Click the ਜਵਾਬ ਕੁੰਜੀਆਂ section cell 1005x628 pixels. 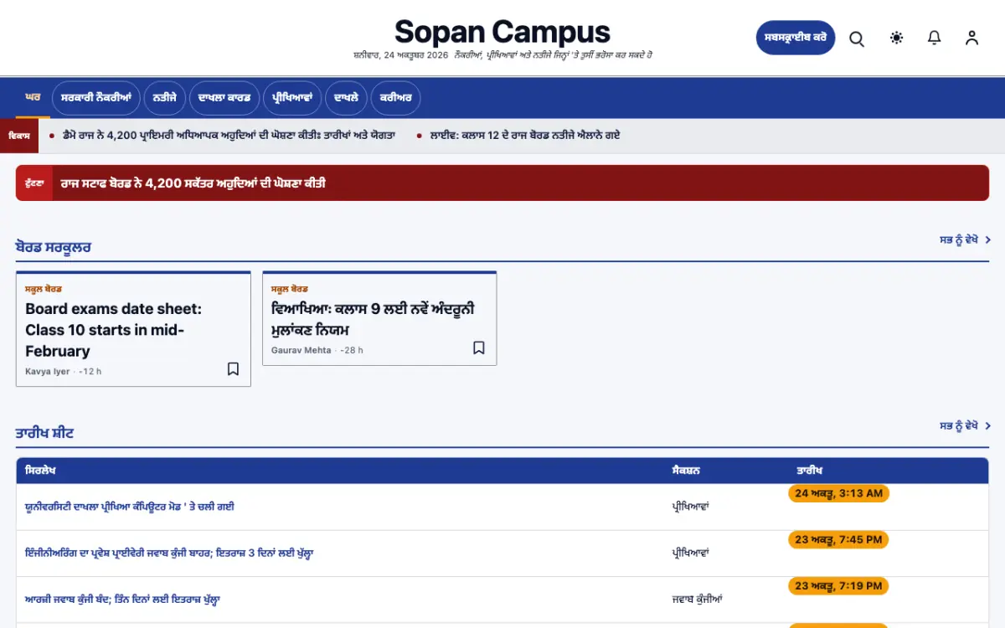click(697, 600)
